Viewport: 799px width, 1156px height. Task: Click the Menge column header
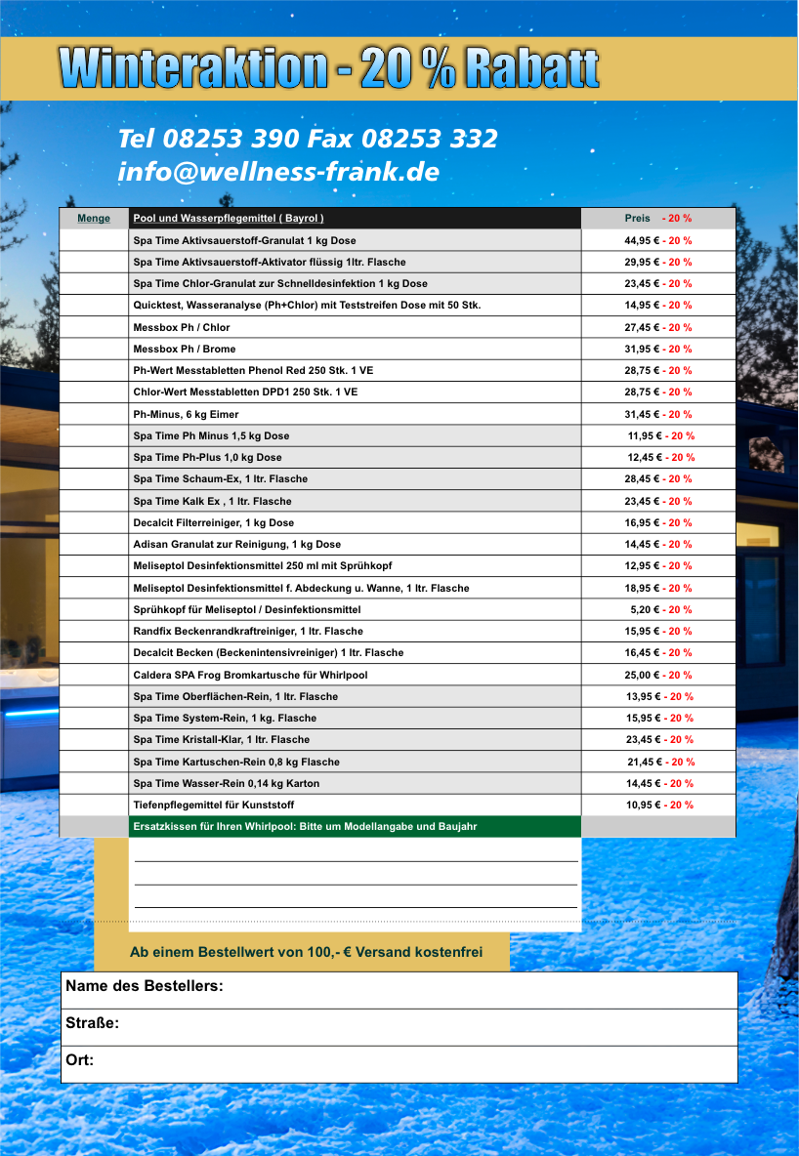coord(94,219)
